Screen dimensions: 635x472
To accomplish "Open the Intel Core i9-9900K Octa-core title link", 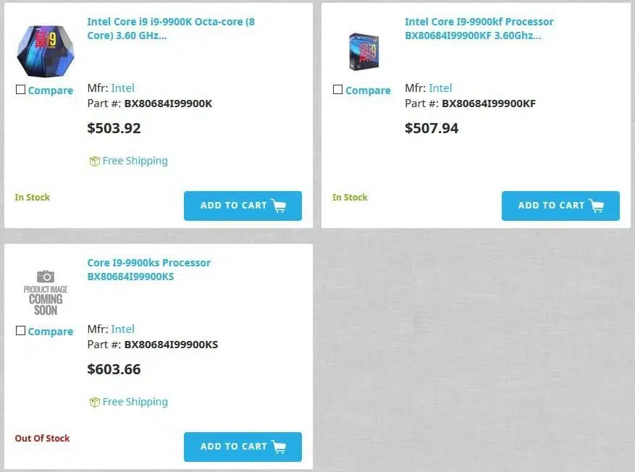I will click(171, 28).
